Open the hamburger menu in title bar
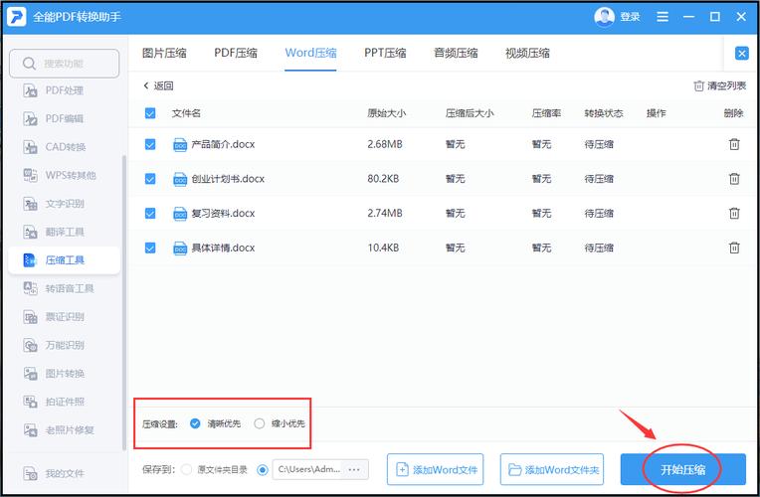The image size is (760, 497). click(x=663, y=17)
